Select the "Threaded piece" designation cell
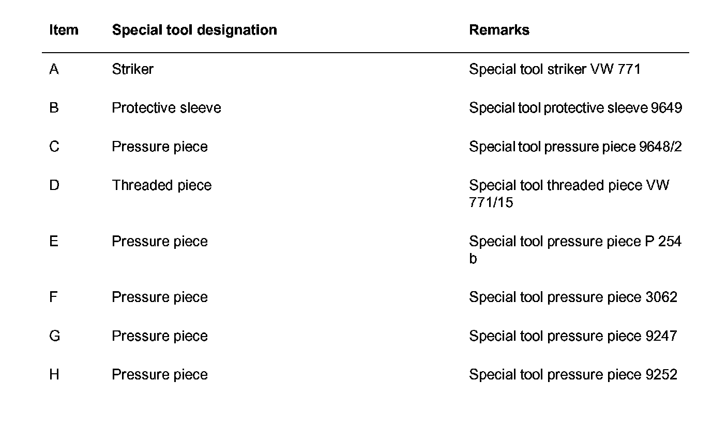This screenshot has width=728, height=444. coord(161,185)
